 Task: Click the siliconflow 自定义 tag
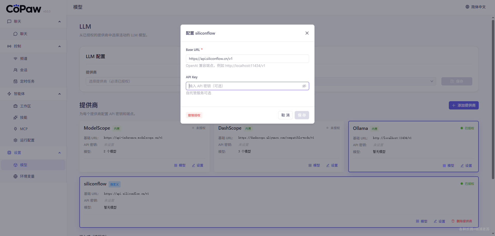click(x=114, y=184)
